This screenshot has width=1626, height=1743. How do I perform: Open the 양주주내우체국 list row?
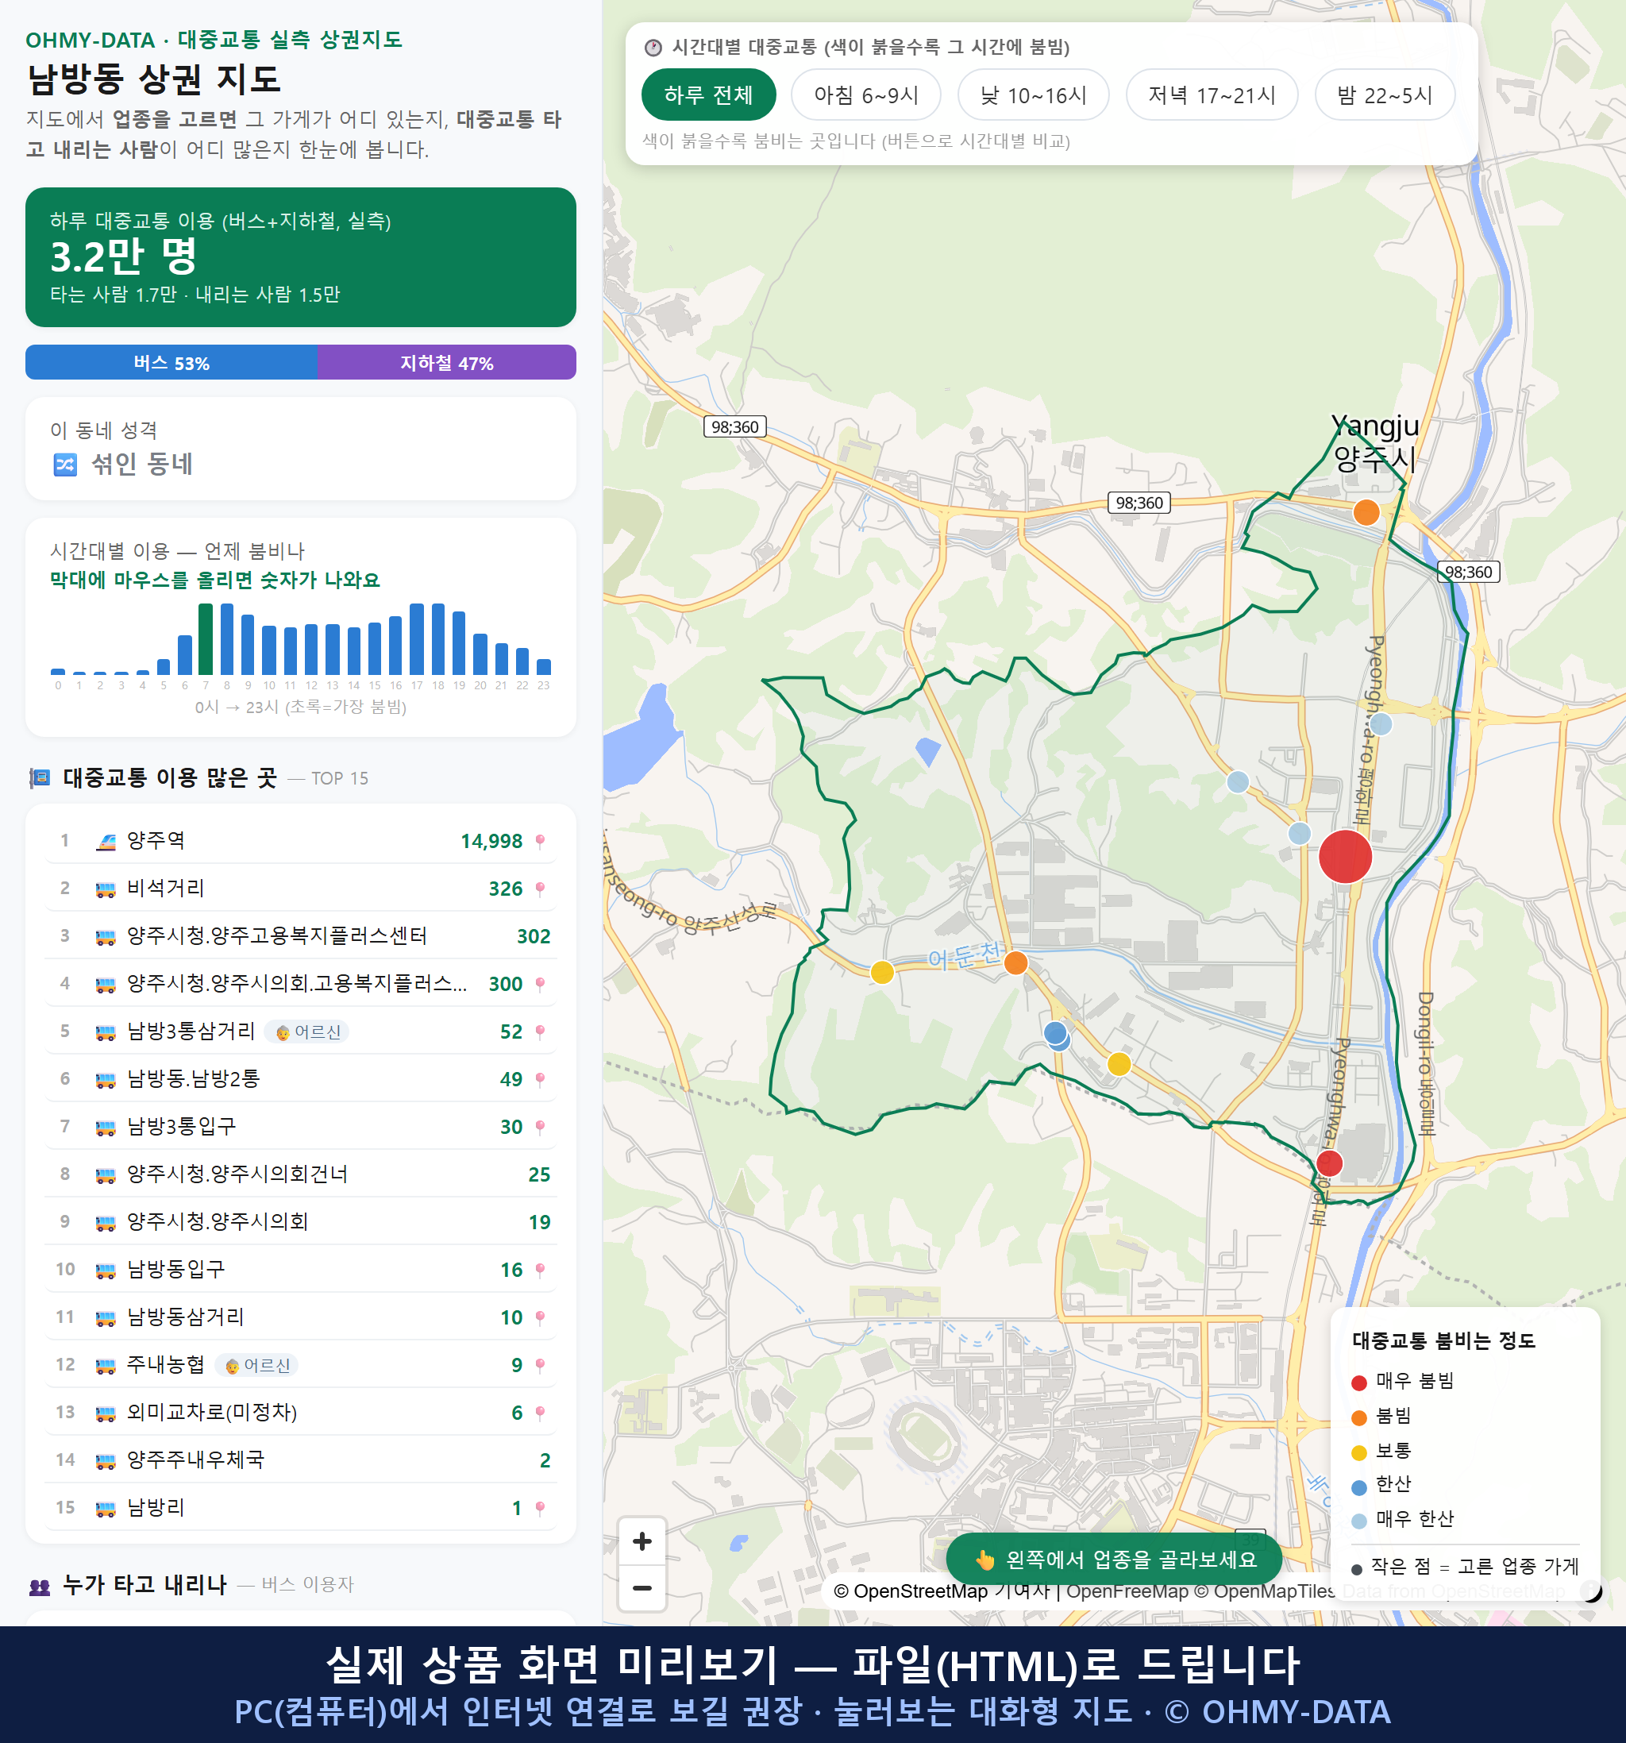(301, 1460)
